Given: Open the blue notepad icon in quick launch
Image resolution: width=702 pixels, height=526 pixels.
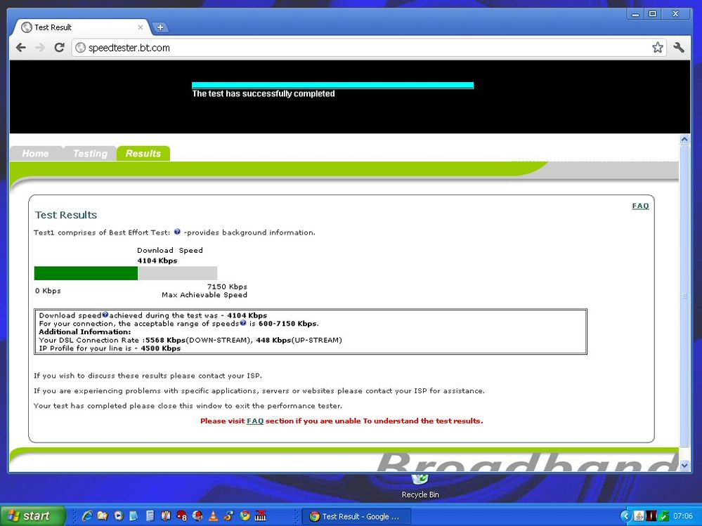Looking at the screenshot, I should tap(134, 515).
